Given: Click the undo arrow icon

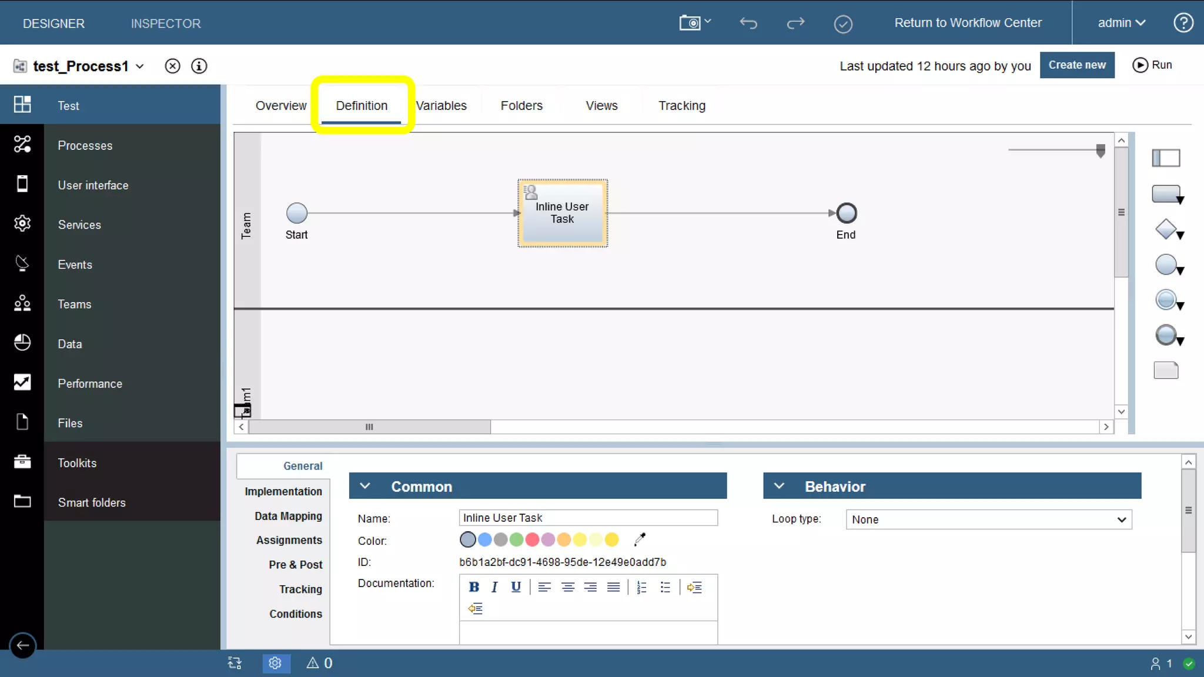Looking at the screenshot, I should (x=748, y=23).
